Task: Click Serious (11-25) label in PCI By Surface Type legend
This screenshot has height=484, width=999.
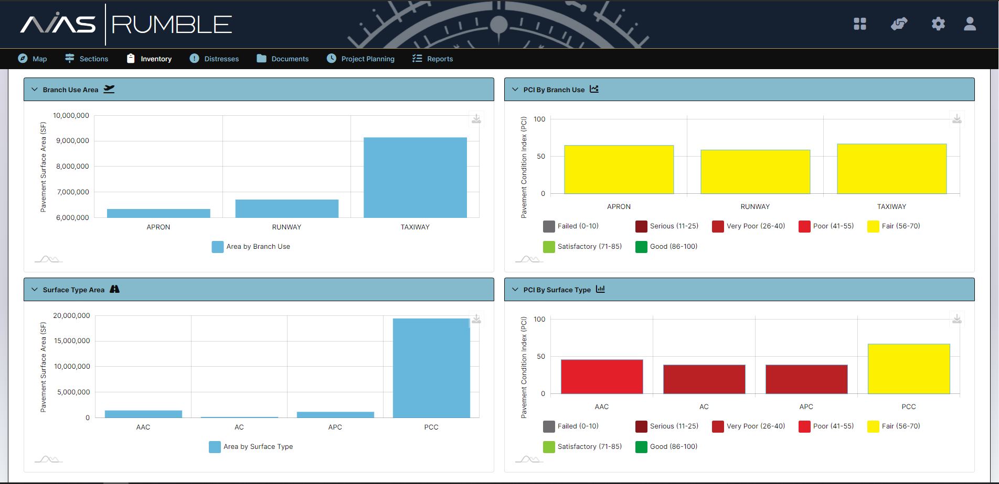Action: click(674, 426)
